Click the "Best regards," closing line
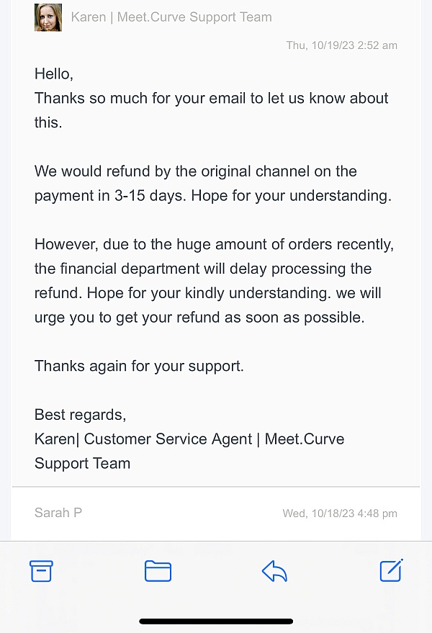Screen dimensions: 432x633 click(x=80, y=415)
